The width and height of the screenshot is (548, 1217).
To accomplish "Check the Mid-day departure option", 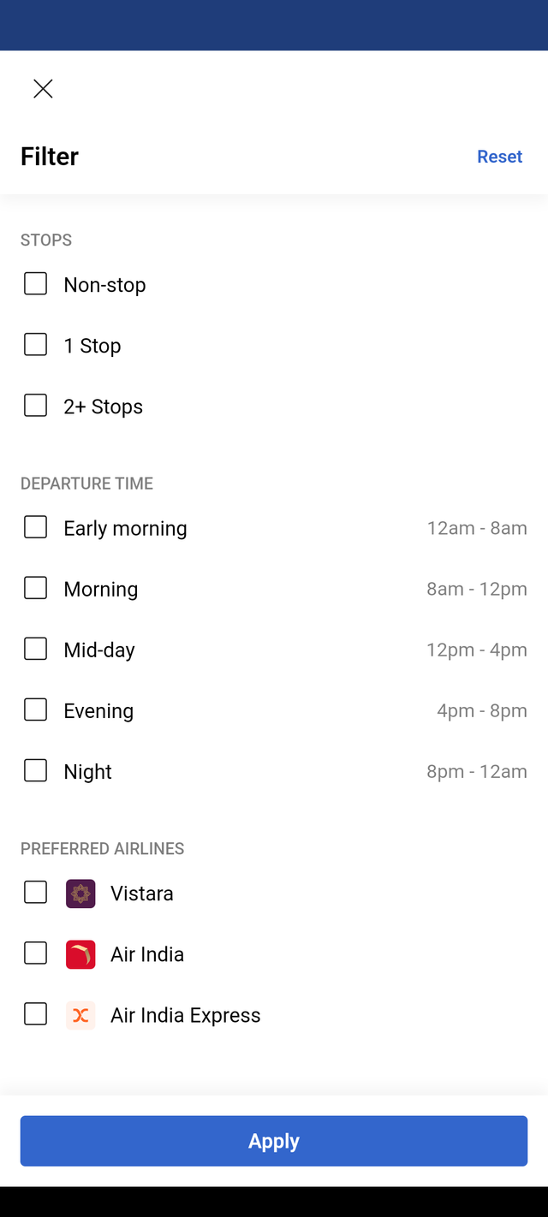I will 35,649.
